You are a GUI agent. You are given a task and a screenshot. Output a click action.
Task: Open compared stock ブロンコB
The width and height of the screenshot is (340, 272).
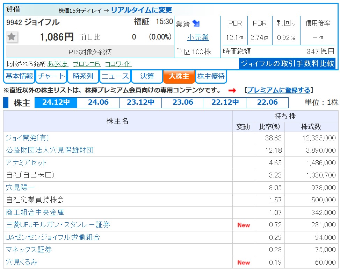[x=87, y=64]
